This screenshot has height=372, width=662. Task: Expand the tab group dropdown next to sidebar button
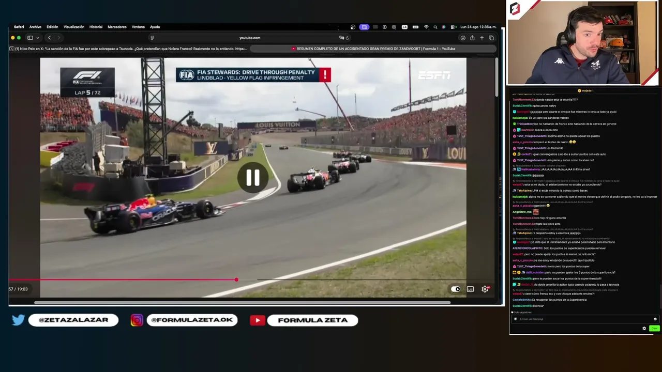(38, 38)
